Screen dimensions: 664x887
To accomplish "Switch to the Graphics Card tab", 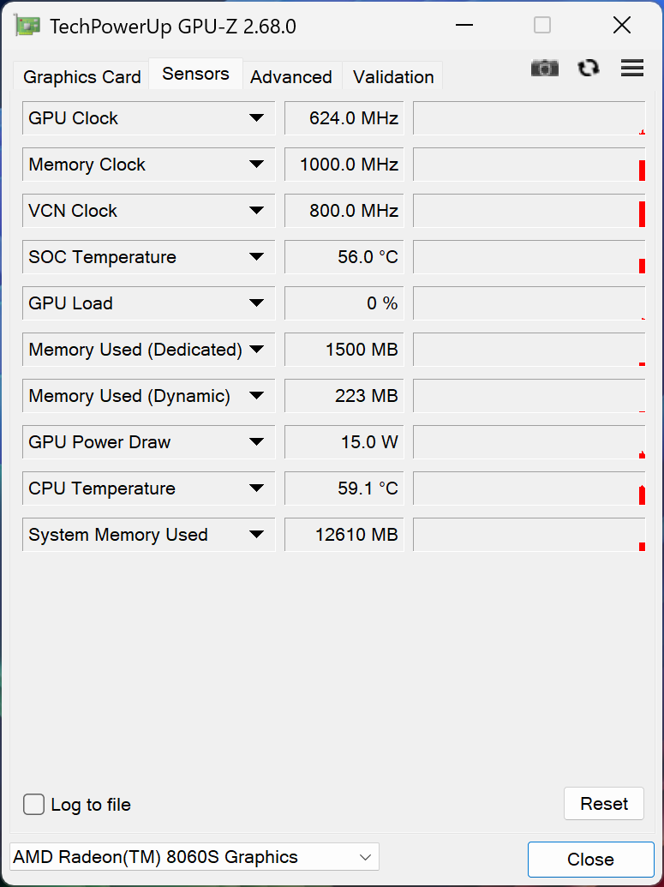I will click(81, 77).
